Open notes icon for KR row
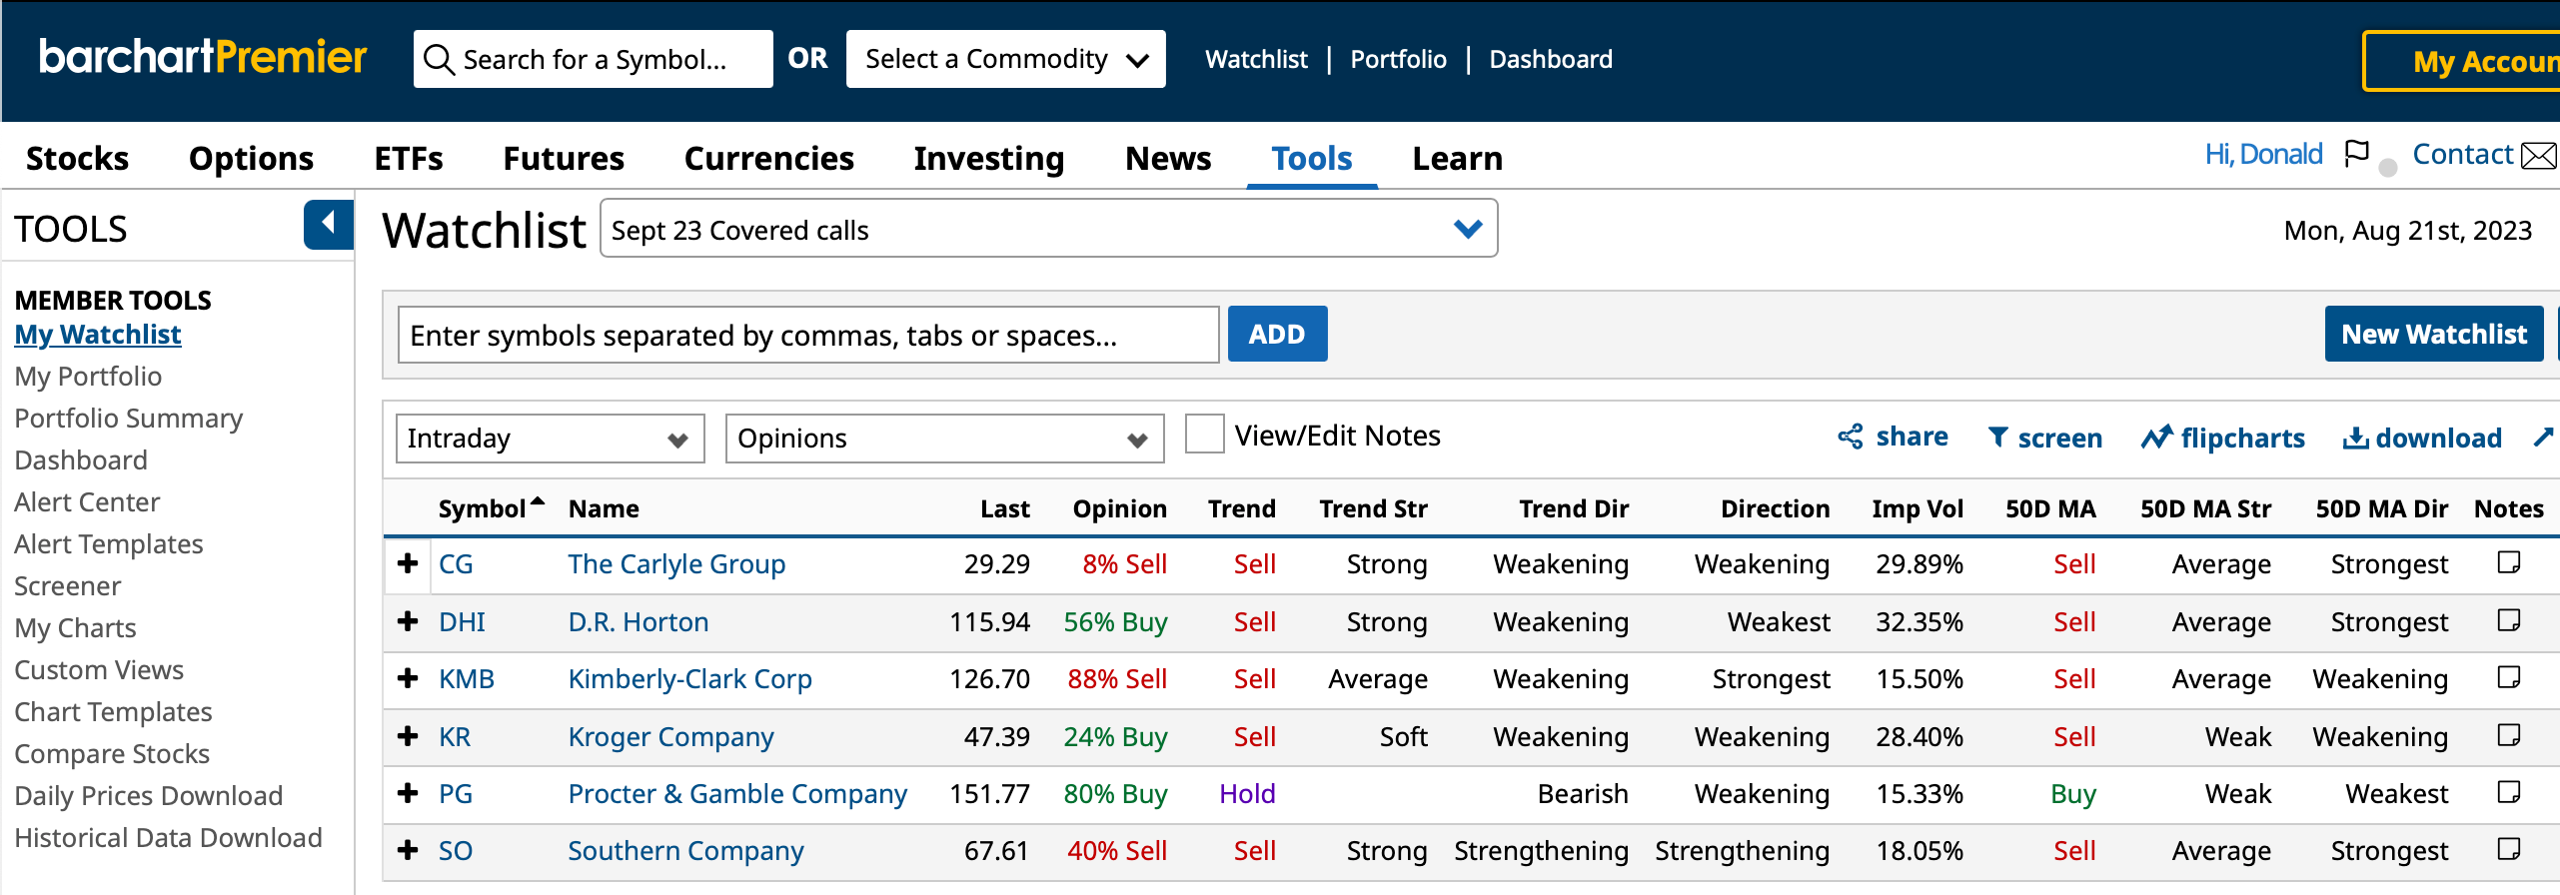The image size is (2560, 895). (x=2508, y=735)
